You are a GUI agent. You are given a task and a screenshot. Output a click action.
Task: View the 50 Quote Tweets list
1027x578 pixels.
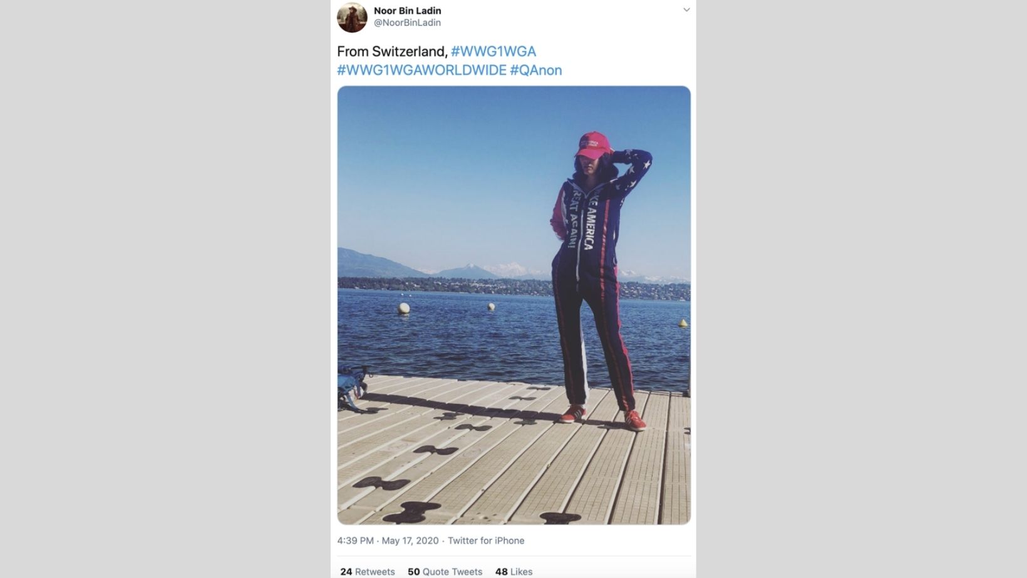click(445, 572)
